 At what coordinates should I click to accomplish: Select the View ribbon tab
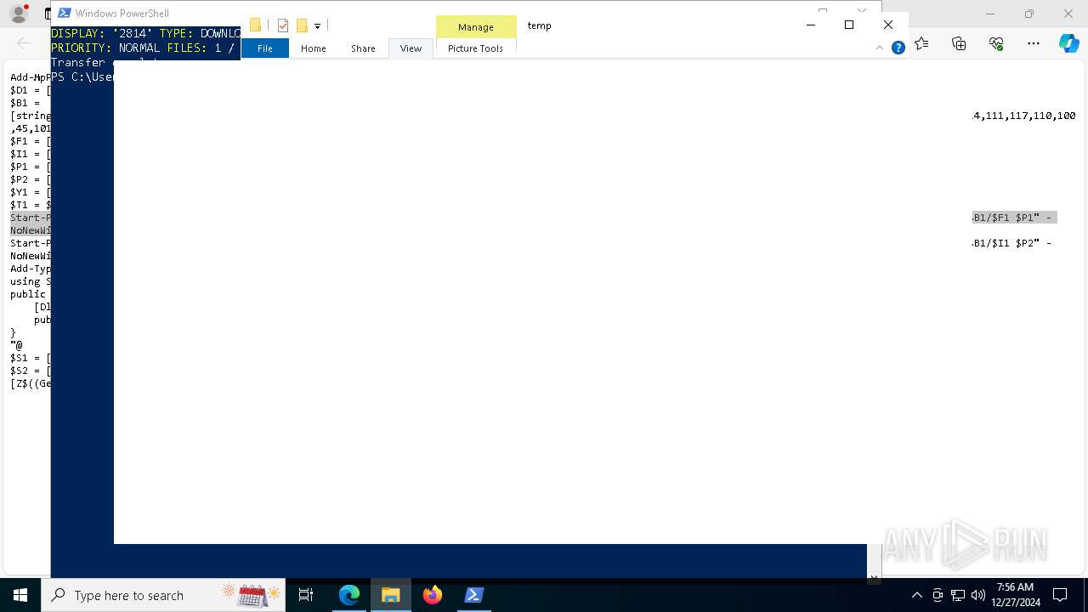point(411,48)
